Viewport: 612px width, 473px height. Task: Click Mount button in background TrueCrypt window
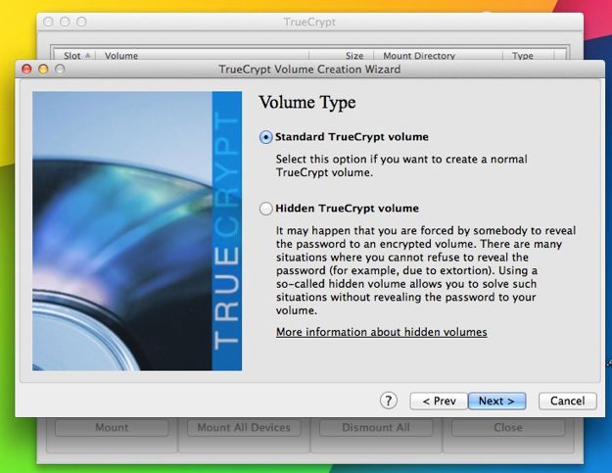(112, 428)
